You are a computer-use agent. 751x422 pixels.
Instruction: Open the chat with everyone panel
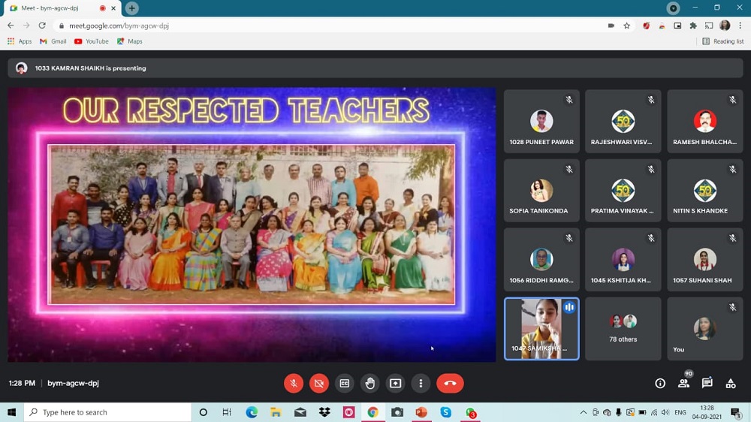[x=707, y=383]
